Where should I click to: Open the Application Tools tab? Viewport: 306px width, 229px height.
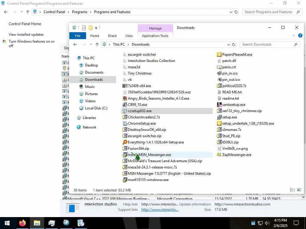(155, 36)
